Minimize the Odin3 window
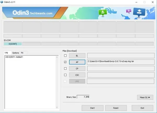The image size is (157, 113). coord(136,2)
